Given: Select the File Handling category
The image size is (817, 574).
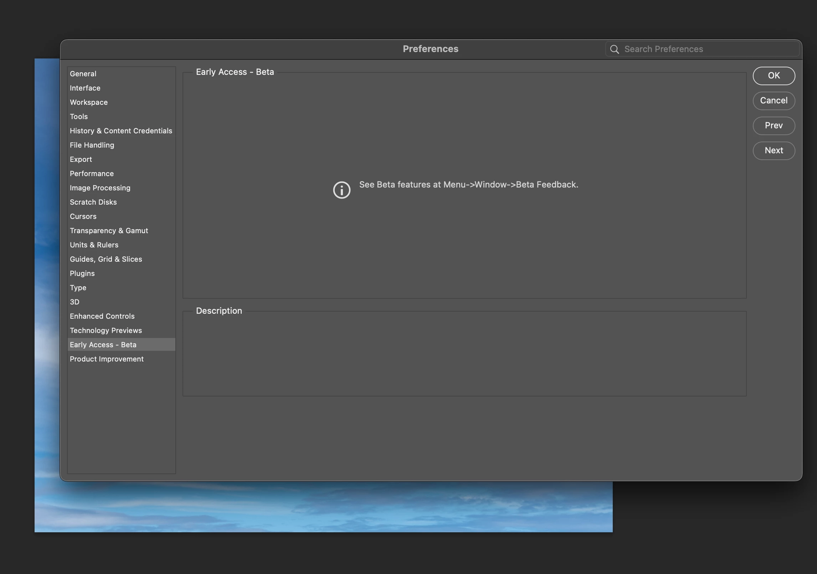Looking at the screenshot, I should (92, 145).
